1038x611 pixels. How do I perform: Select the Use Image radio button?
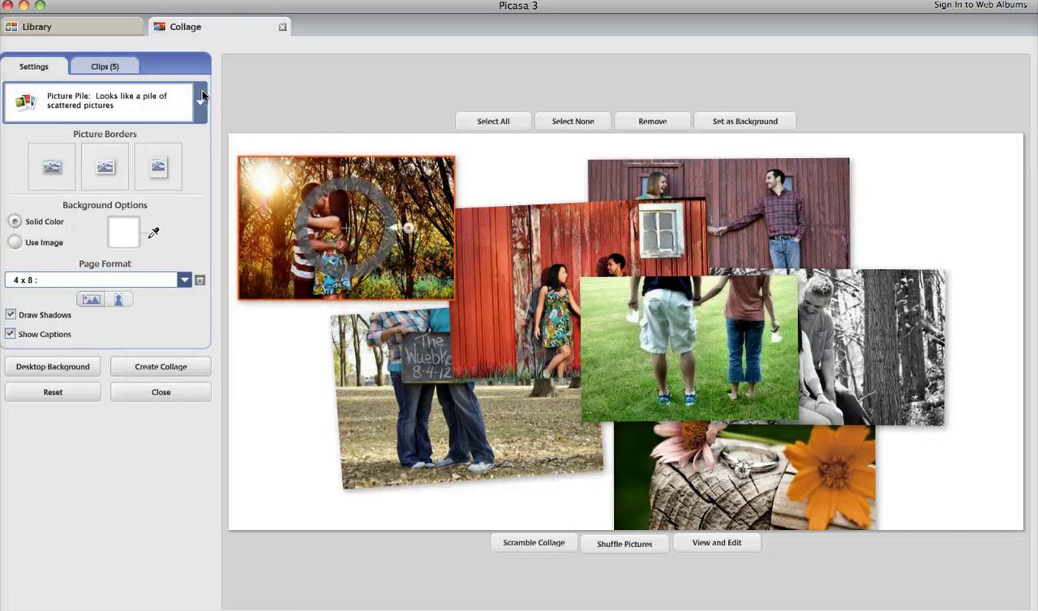pyautogui.click(x=15, y=242)
